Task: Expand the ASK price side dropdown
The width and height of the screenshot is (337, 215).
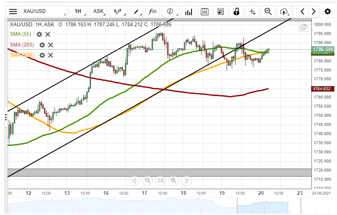Action: (99, 11)
